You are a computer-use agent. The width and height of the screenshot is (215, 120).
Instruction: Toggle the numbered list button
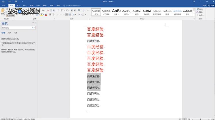63,10
